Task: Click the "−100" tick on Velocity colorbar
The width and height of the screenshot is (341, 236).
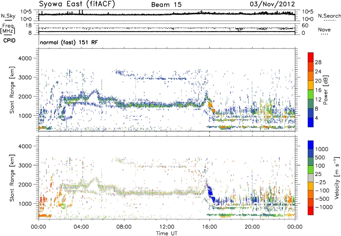Action: [x=322, y=190]
